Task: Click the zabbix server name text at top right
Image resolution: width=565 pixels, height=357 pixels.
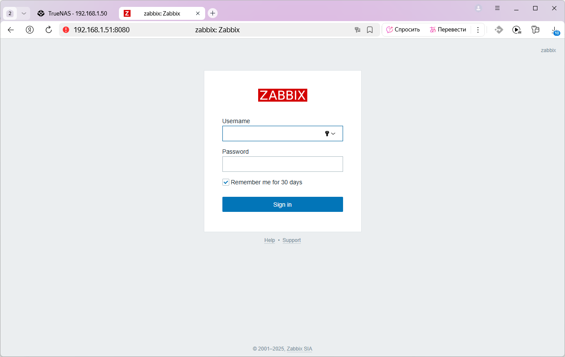Action: [x=548, y=50]
